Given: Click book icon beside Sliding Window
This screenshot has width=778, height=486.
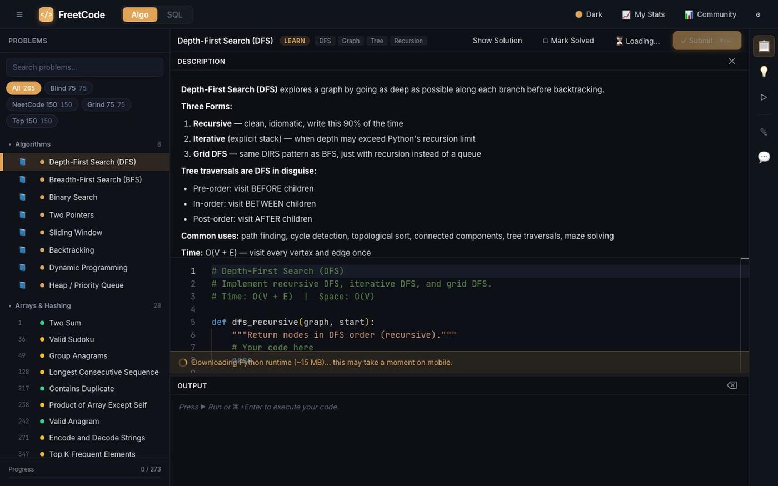Looking at the screenshot, I should [22, 232].
